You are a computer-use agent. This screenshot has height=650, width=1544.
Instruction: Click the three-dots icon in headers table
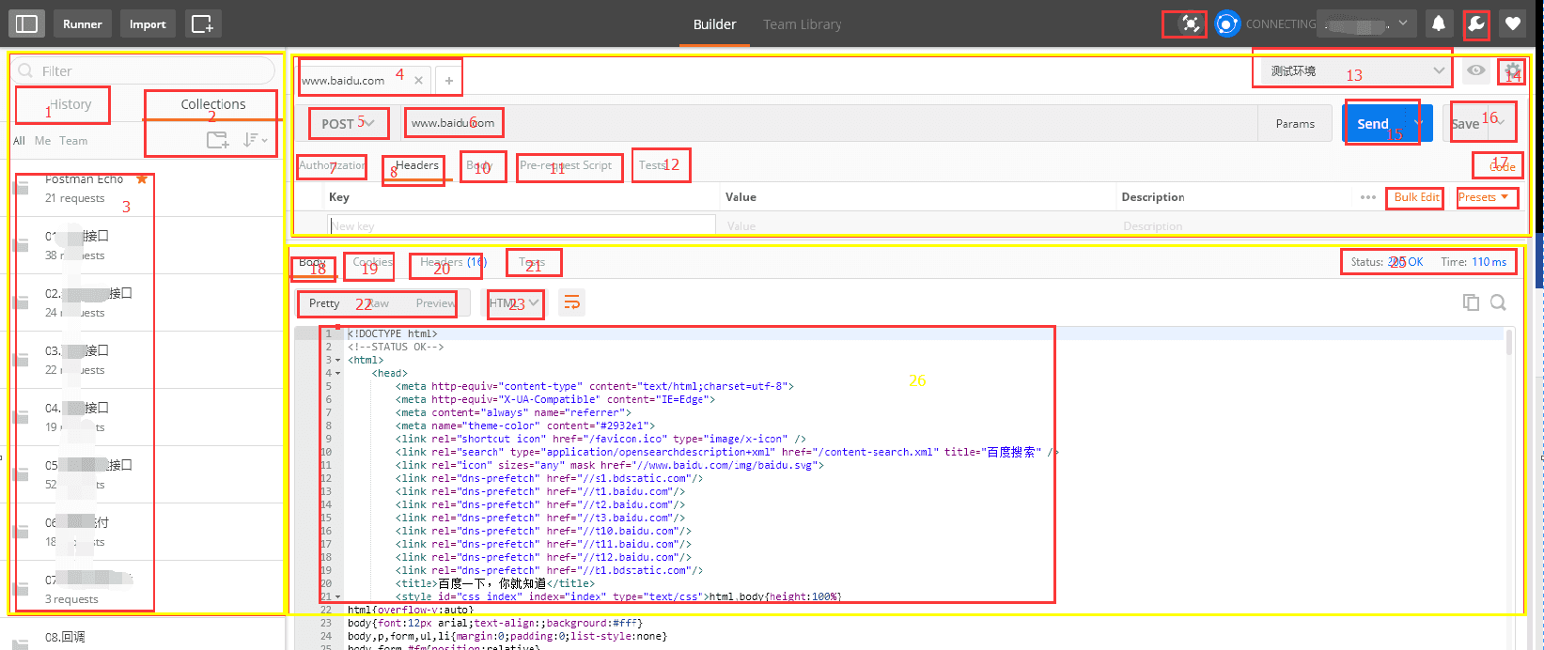[1367, 197]
